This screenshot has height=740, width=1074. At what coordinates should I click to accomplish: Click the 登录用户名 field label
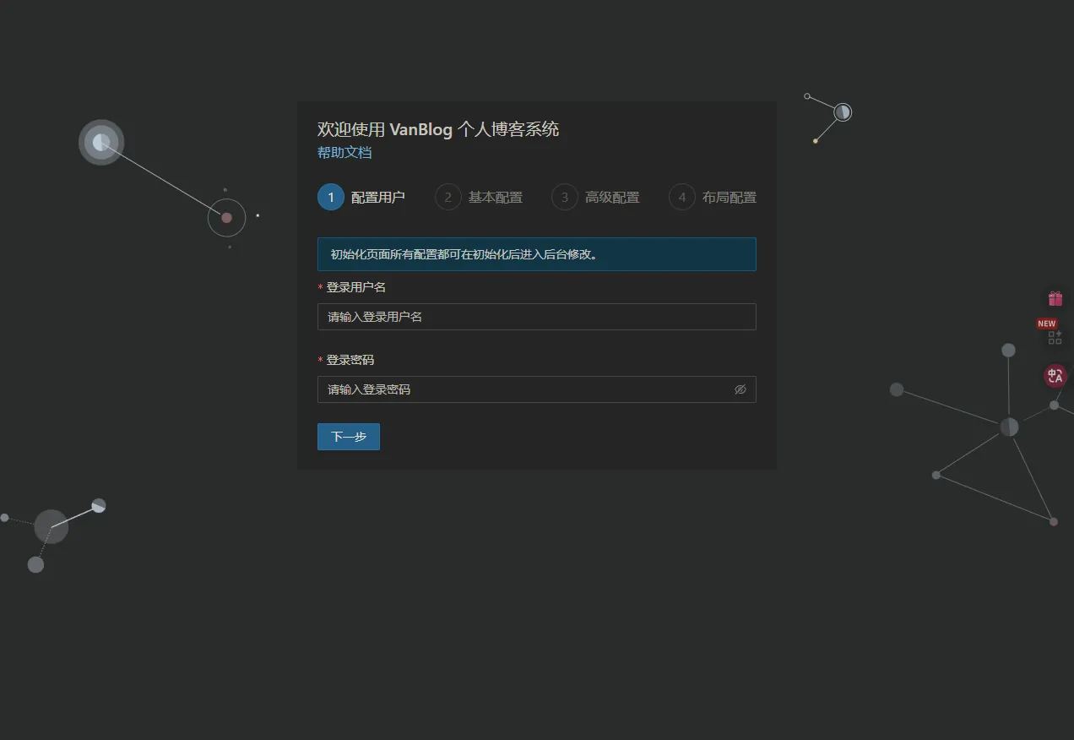click(356, 287)
